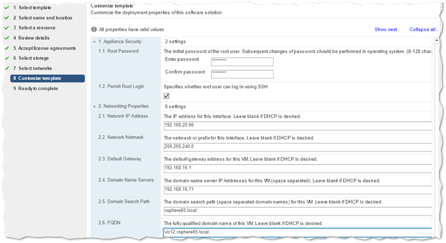Click green checkmark next to Select template
Viewport: 446px width, 243px height.
click(x=7, y=8)
